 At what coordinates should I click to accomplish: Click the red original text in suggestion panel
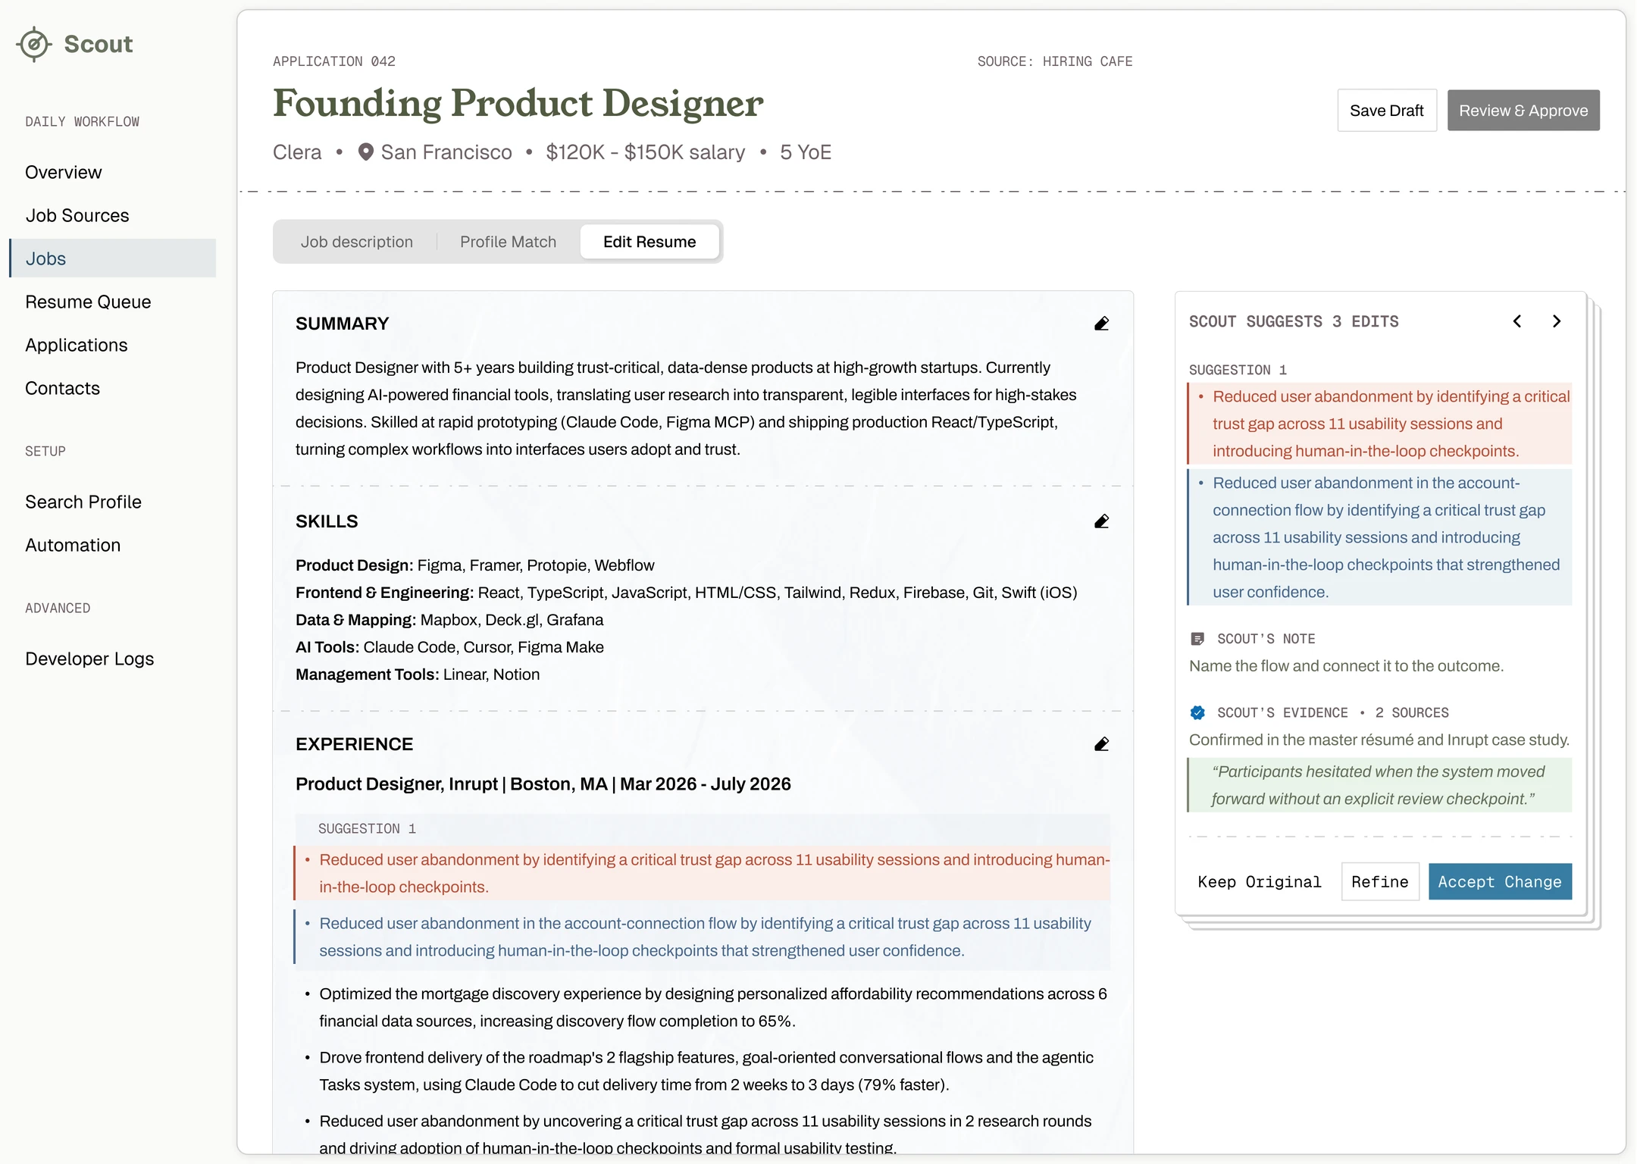pyautogui.click(x=1380, y=424)
